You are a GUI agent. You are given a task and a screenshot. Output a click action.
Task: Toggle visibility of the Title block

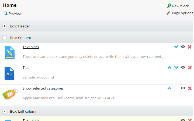(x=183, y=67)
